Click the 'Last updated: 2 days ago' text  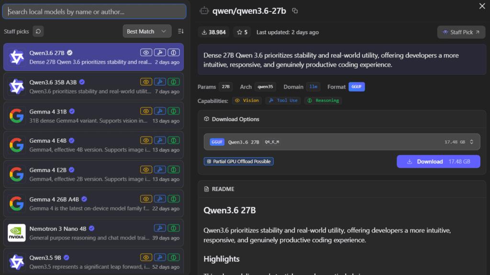(288, 32)
